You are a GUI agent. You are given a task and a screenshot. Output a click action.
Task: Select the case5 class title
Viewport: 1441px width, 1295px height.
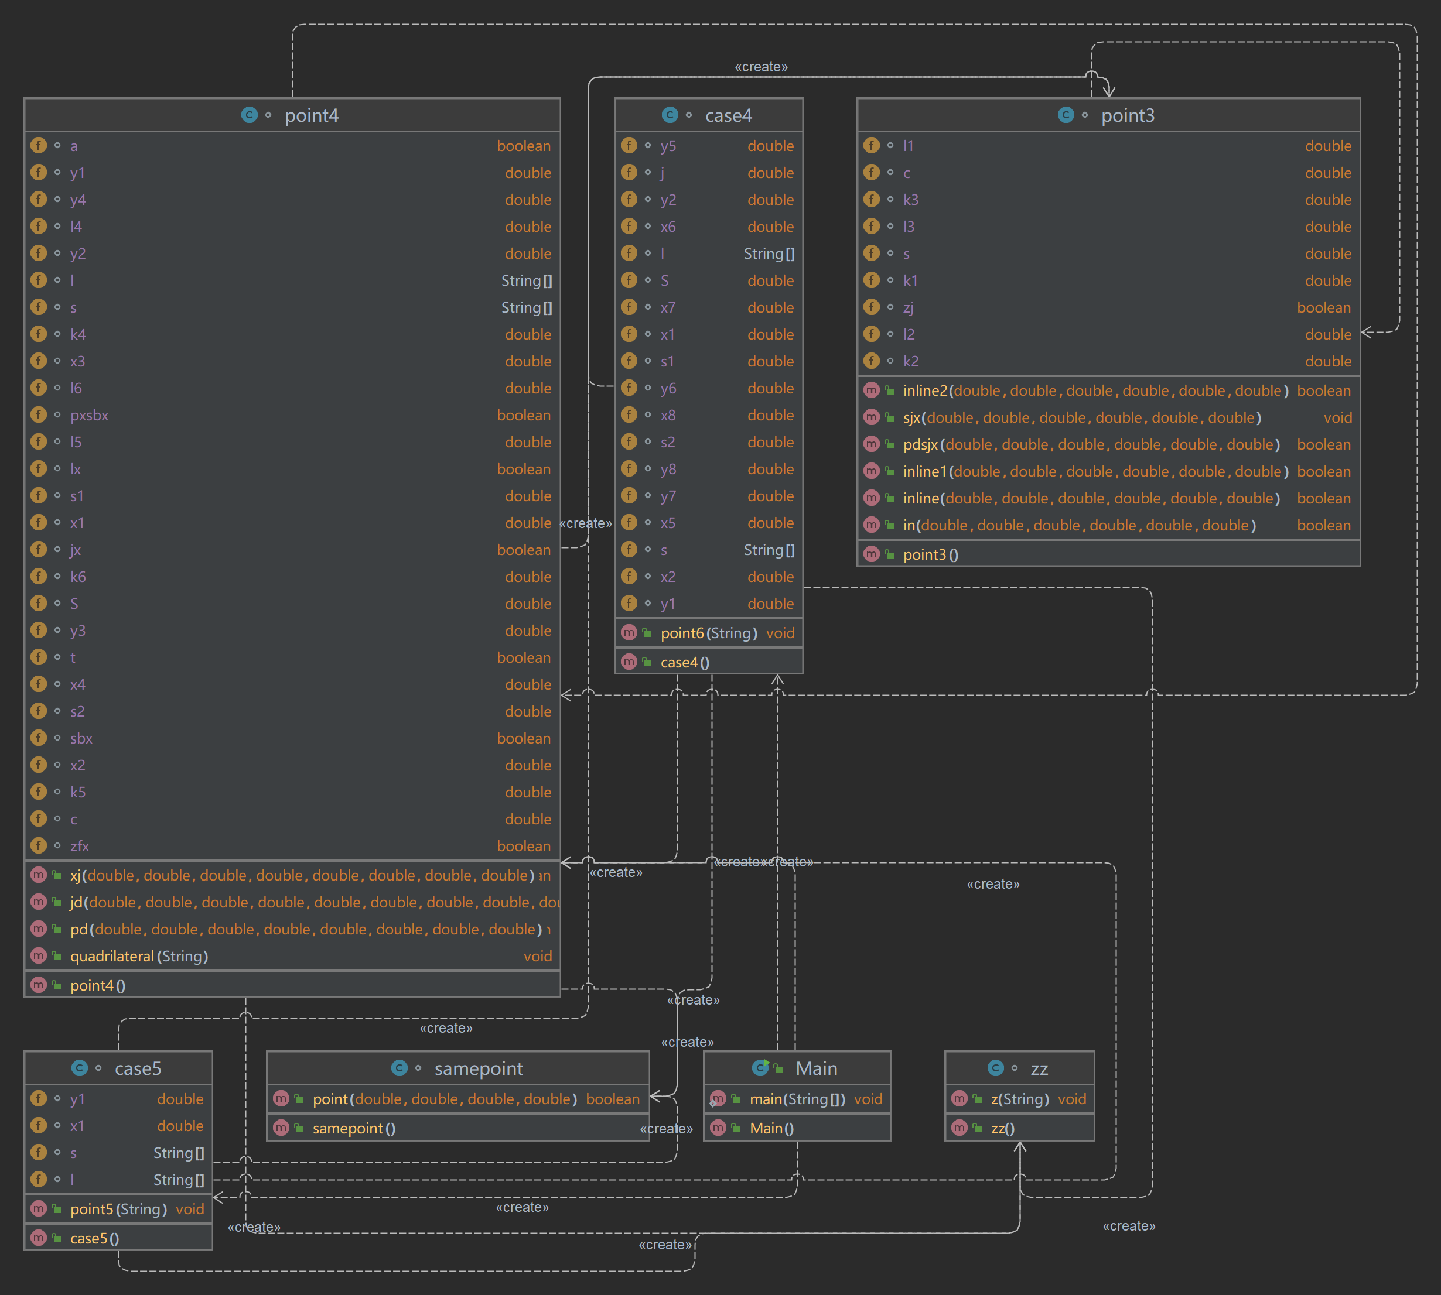(138, 1069)
